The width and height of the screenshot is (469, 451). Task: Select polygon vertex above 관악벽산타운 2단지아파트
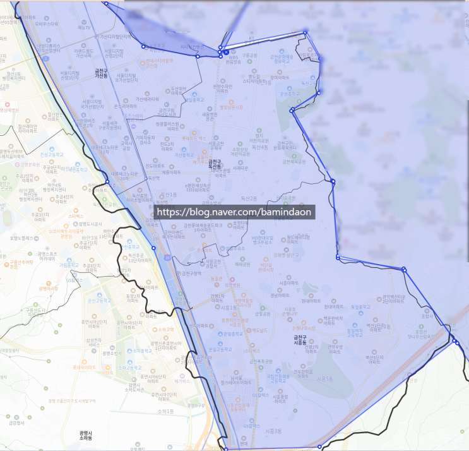click(x=404, y=269)
